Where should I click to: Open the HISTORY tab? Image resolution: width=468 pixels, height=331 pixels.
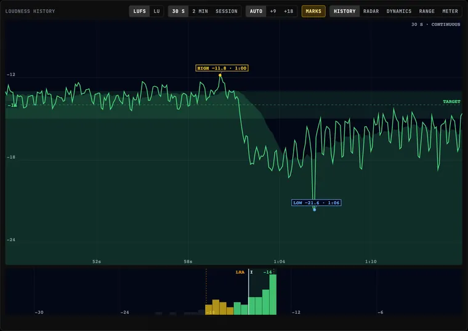pyautogui.click(x=344, y=11)
